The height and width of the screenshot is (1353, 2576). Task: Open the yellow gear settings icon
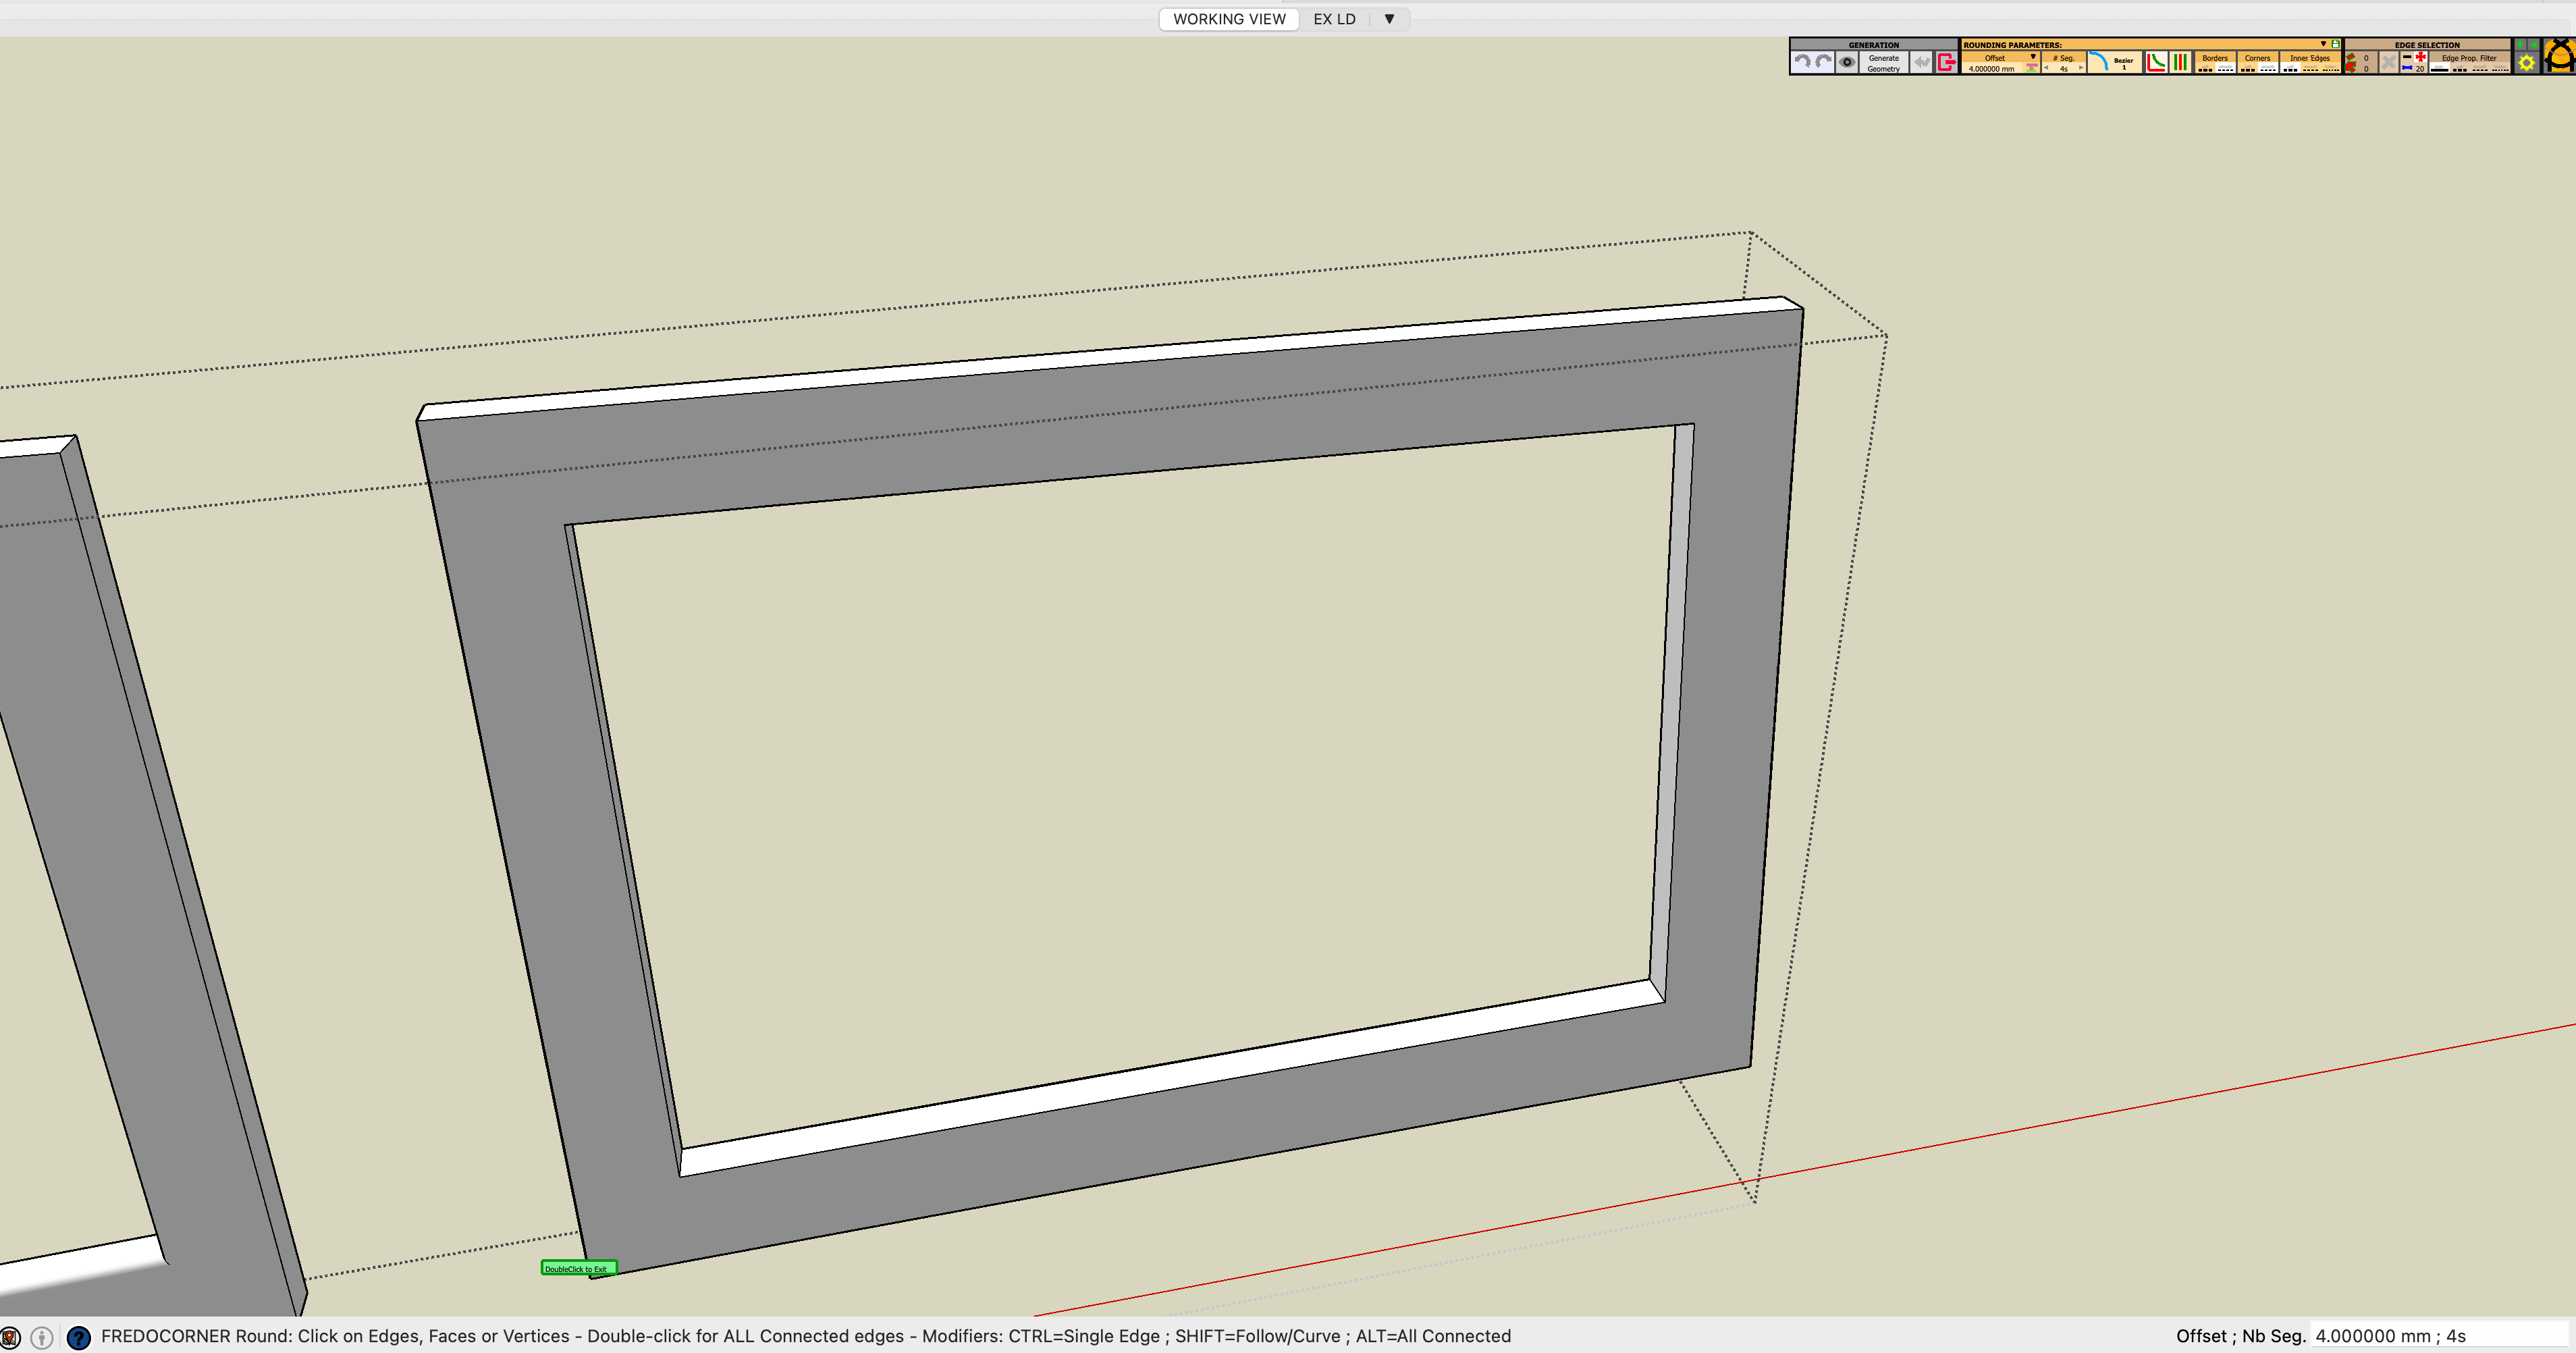[x=2526, y=63]
